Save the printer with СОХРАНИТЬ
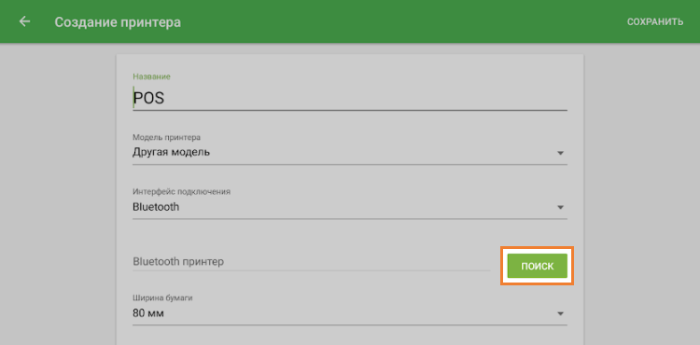This screenshot has height=345, width=700. pos(655,21)
